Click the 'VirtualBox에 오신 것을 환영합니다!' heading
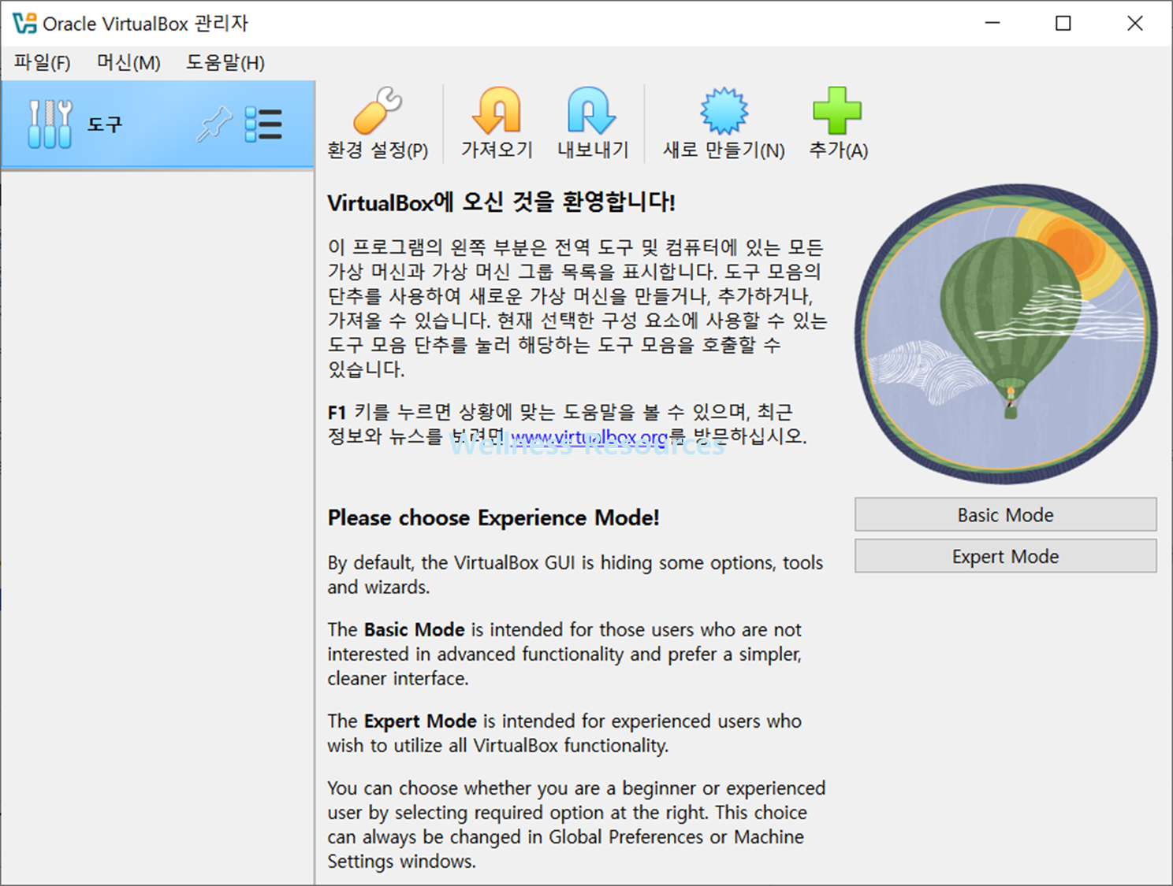This screenshot has height=886, width=1173. pyautogui.click(x=501, y=202)
